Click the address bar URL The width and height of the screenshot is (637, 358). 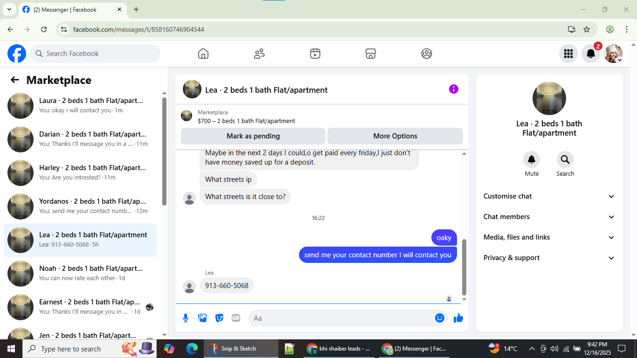(x=138, y=29)
